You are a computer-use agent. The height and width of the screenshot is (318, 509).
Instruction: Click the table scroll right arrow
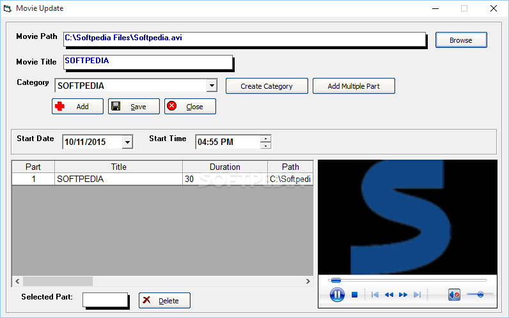pos(308,282)
